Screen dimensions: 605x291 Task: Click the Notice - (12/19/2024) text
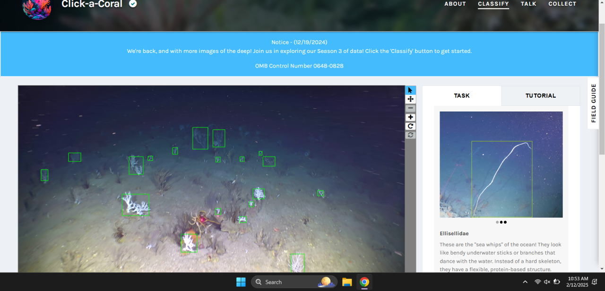(x=299, y=42)
